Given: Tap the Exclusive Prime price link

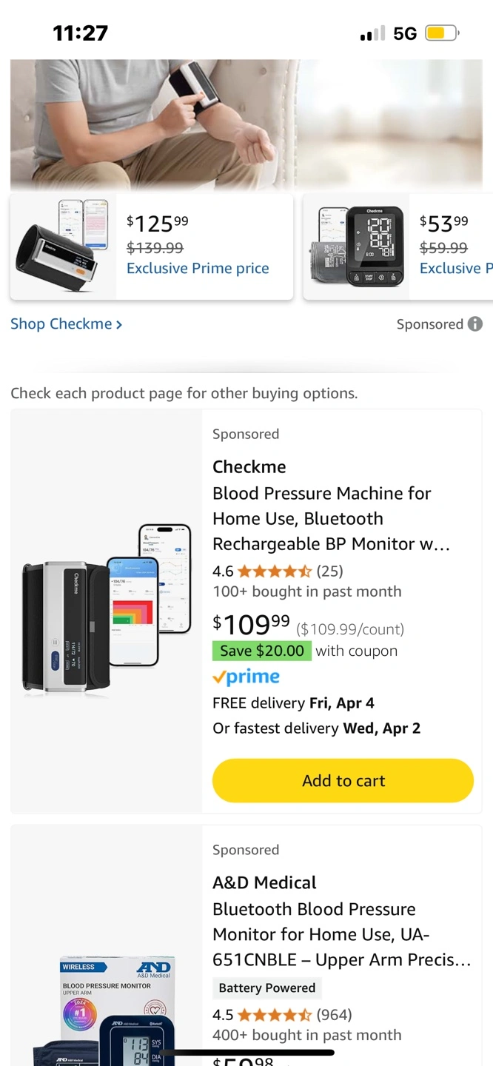Looking at the screenshot, I should 198,268.
